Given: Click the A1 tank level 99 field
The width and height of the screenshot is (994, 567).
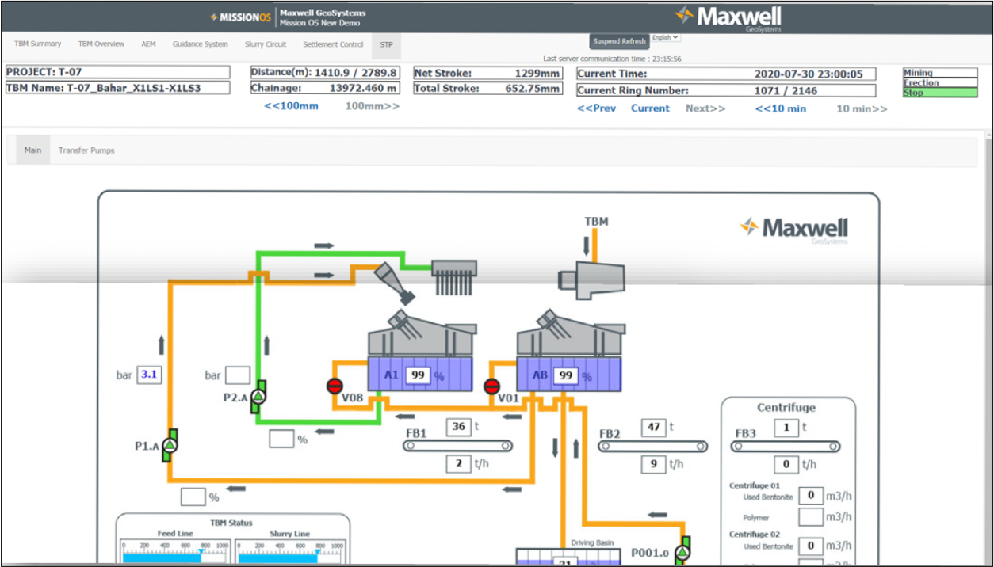Looking at the screenshot, I should coord(418,375).
